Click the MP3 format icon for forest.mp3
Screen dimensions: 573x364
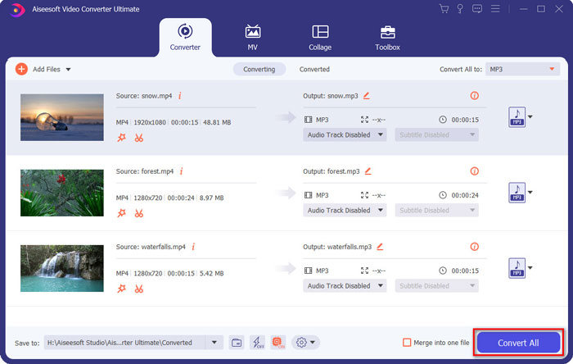516,192
